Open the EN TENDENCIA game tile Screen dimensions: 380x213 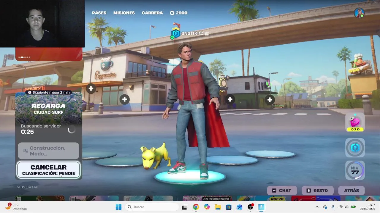pos(207,198)
